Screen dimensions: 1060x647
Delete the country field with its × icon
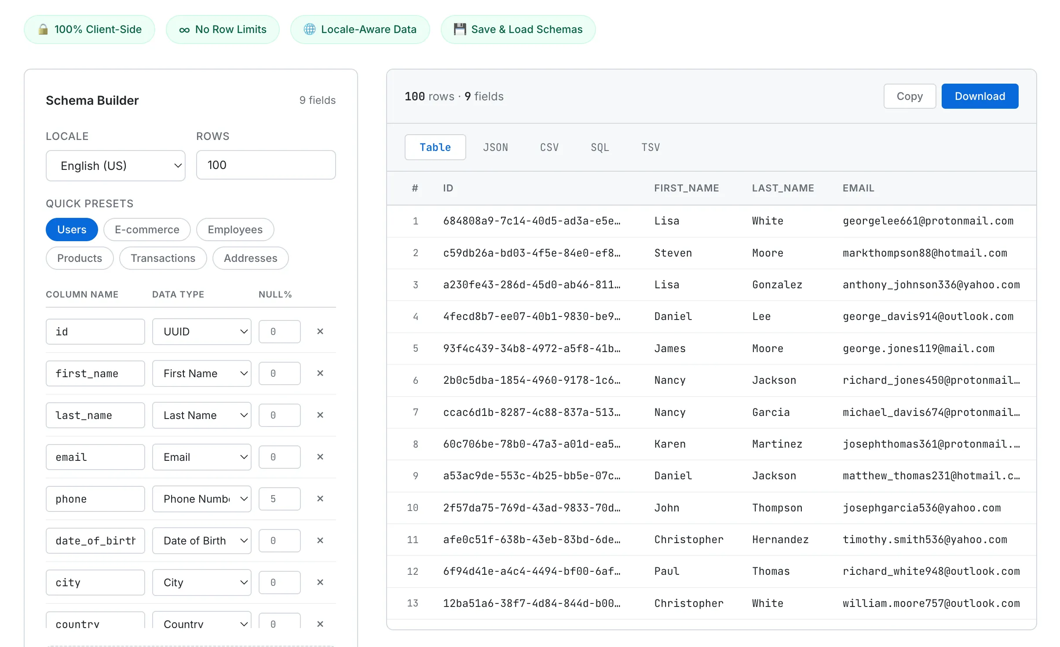click(x=320, y=624)
